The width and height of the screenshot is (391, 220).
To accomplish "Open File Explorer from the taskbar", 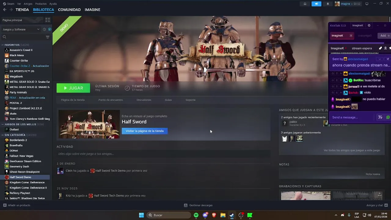I will coord(223,215).
